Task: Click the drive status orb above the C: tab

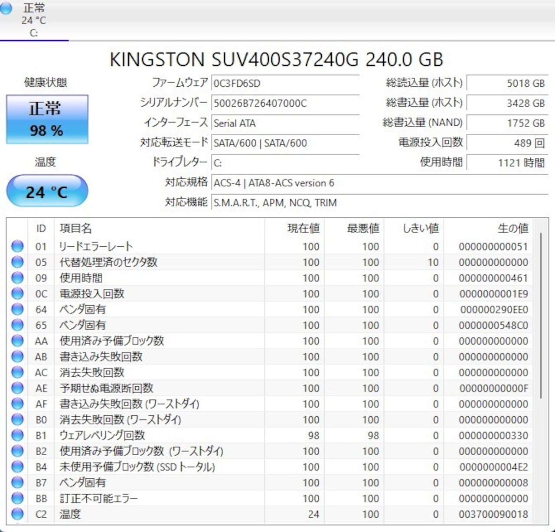Action: (6, 8)
